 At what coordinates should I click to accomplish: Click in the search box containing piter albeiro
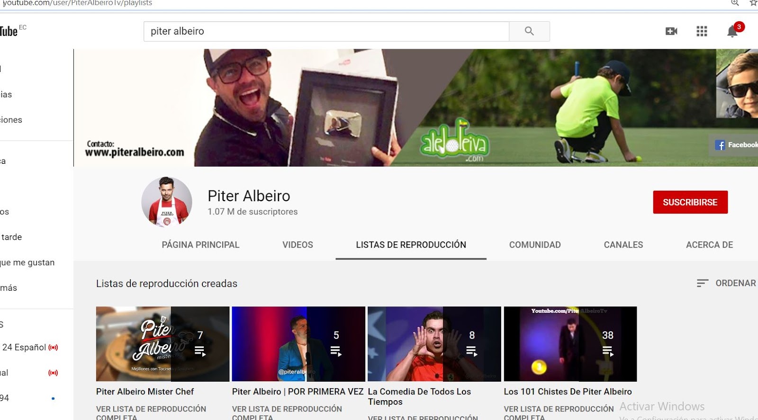[x=326, y=31]
